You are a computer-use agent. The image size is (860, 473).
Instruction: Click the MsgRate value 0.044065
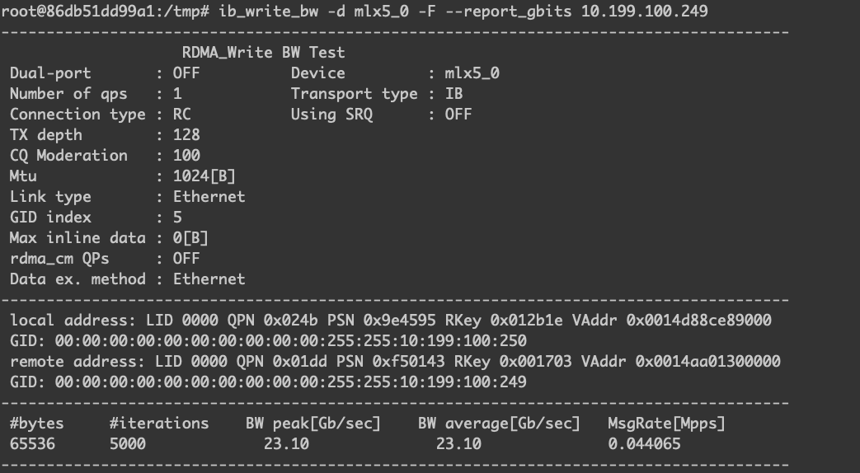645,444
